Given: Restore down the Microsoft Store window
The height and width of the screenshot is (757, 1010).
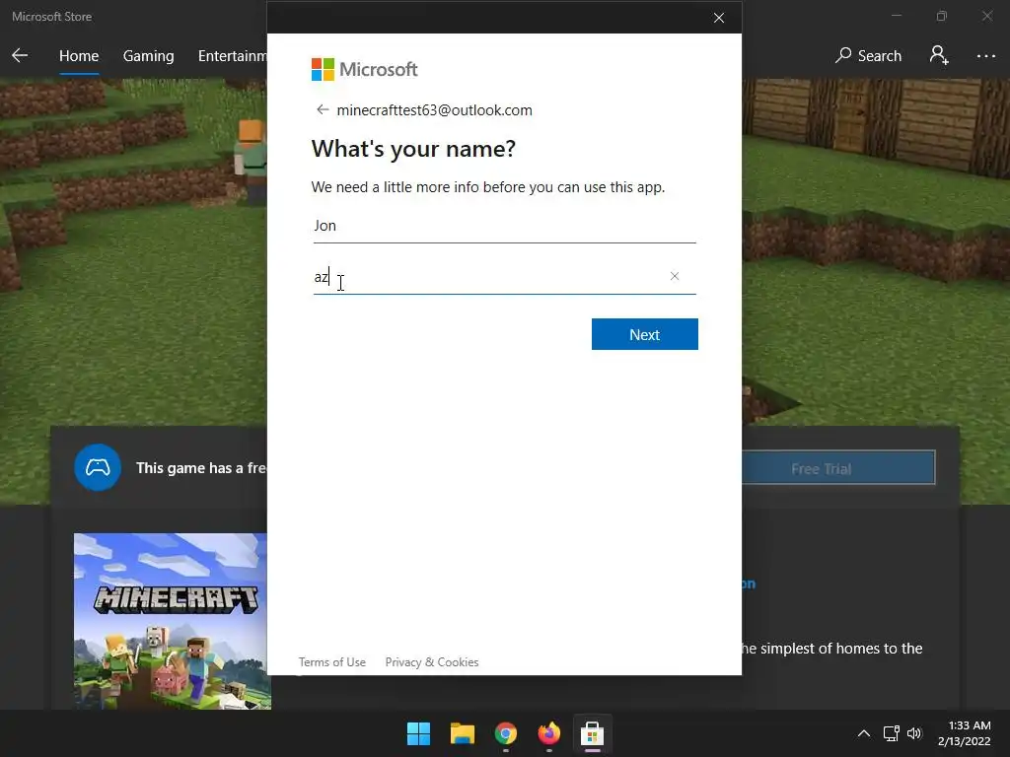Looking at the screenshot, I should pos(942,16).
